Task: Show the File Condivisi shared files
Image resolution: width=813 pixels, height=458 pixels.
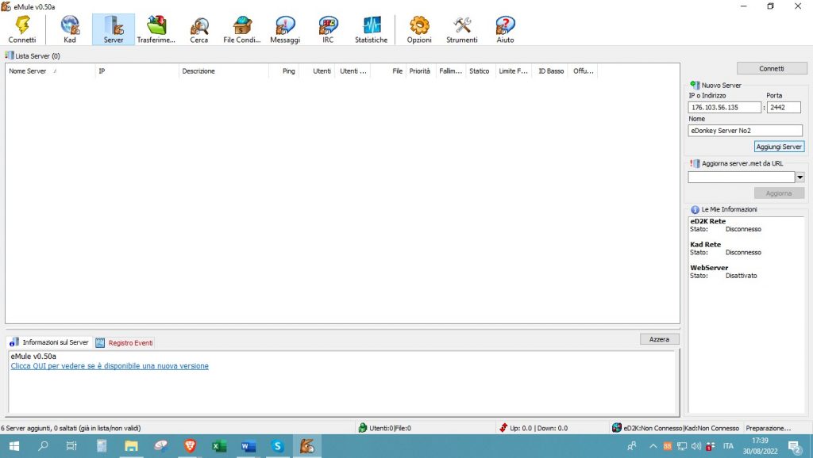Action: (241, 29)
